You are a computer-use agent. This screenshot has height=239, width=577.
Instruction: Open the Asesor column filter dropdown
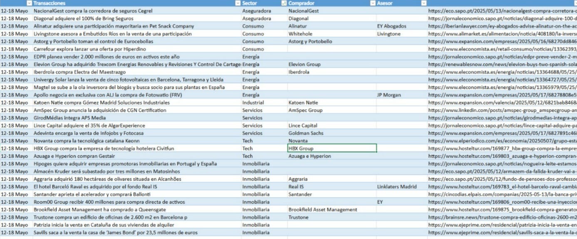[x=424, y=3]
